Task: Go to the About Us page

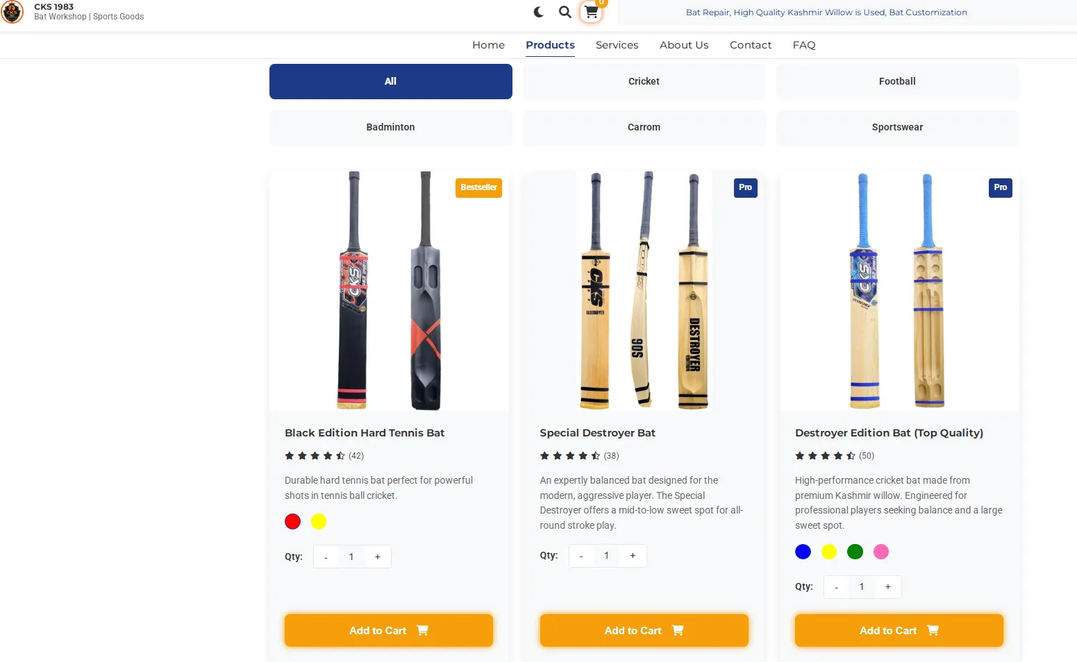Action: [x=684, y=44]
